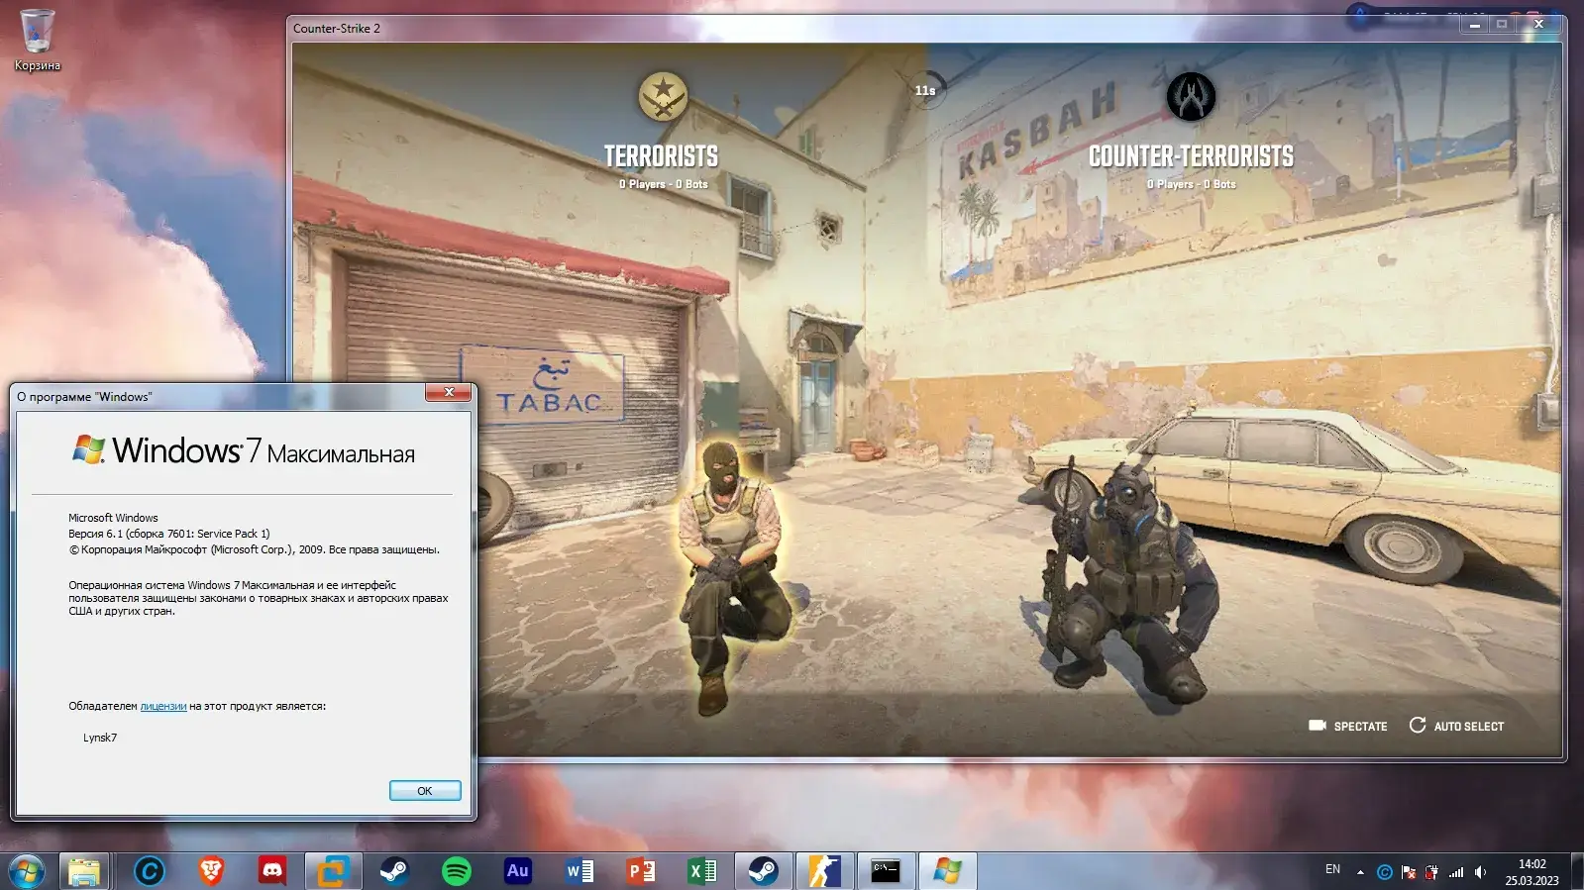The width and height of the screenshot is (1584, 890).
Task: Click the AUTO SELECT button
Action: [x=1456, y=726]
